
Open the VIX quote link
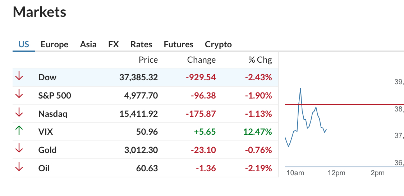pos(46,132)
